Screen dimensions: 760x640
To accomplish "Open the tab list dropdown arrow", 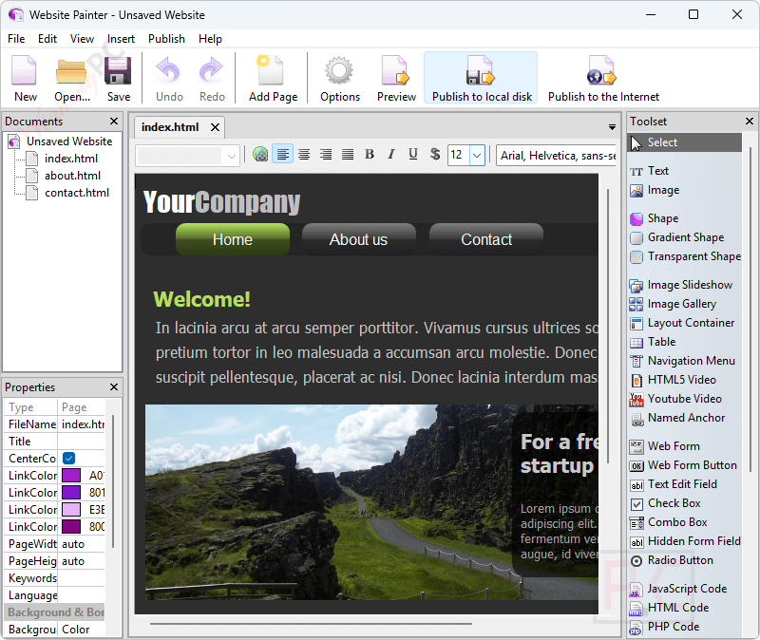I will tap(612, 127).
